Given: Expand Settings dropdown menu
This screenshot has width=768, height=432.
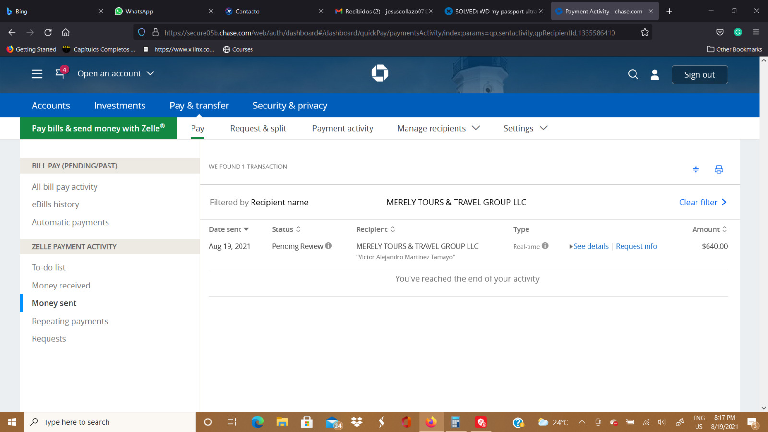Looking at the screenshot, I should 525,128.
